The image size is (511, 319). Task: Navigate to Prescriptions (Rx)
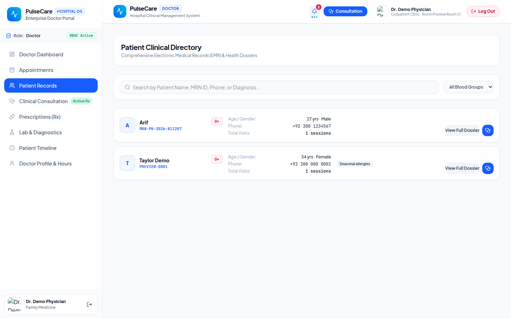click(x=51, y=117)
